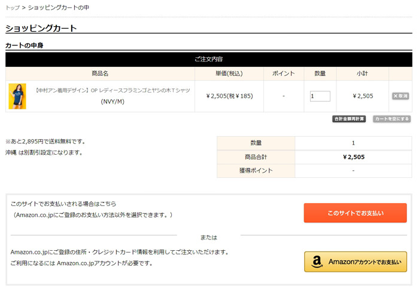
Task: Click the ポイント column header
Action: point(283,73)
